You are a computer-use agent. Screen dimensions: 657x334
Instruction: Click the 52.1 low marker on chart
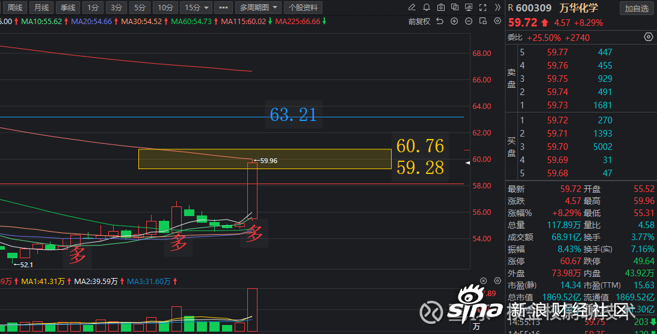23,265
